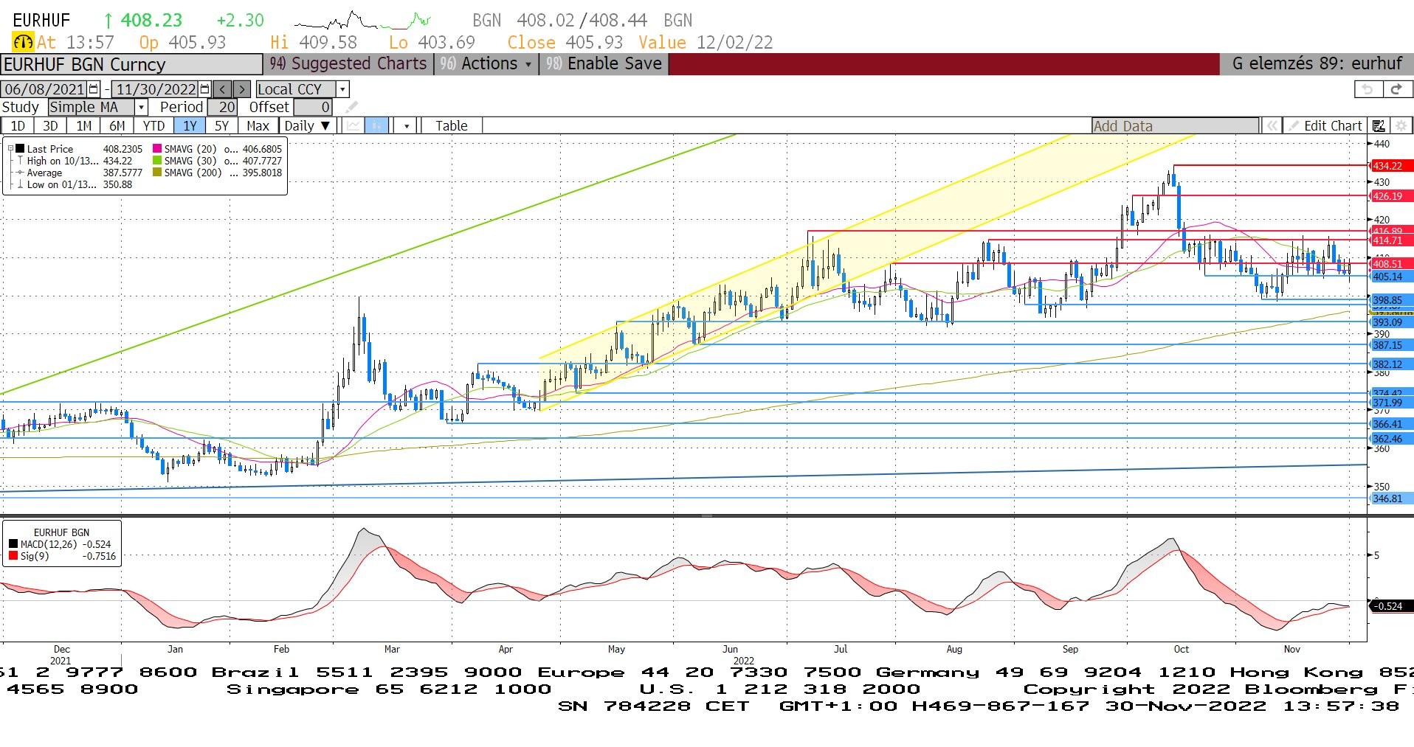Switch to Table view
This screenshot has height=747, width=1414.
(451, 126)
